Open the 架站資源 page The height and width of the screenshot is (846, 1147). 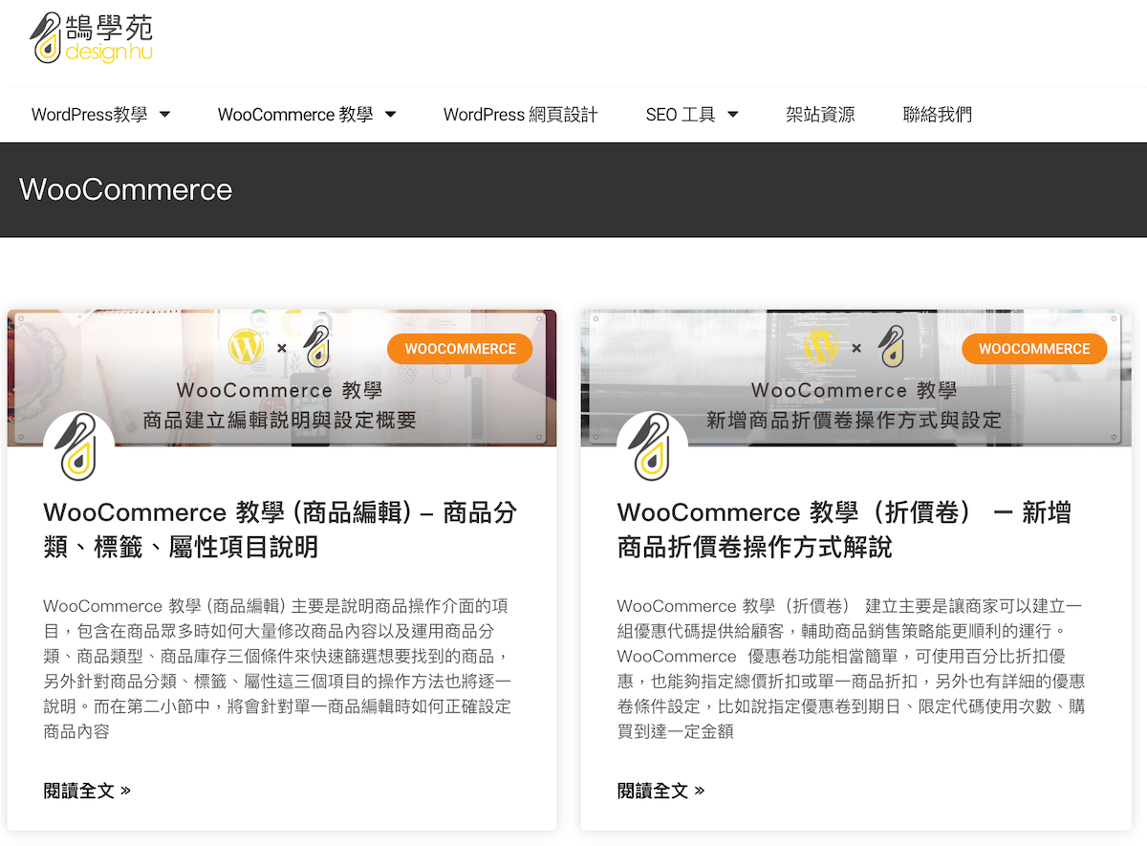point(820,115)
